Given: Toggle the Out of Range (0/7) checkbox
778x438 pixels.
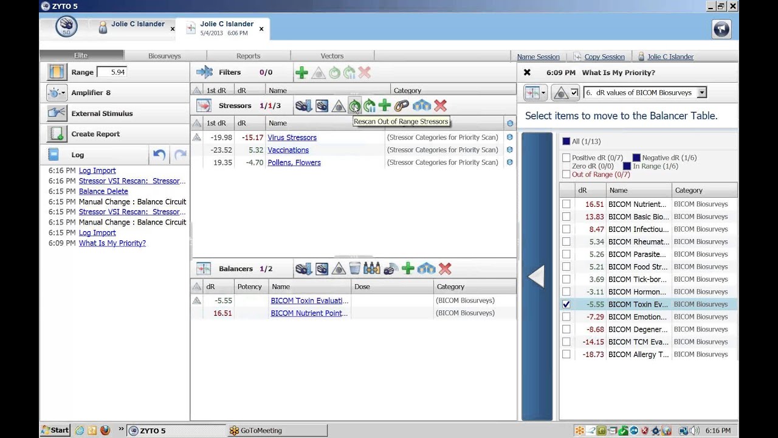Looking at the screenshot, I should click(566, 175).
